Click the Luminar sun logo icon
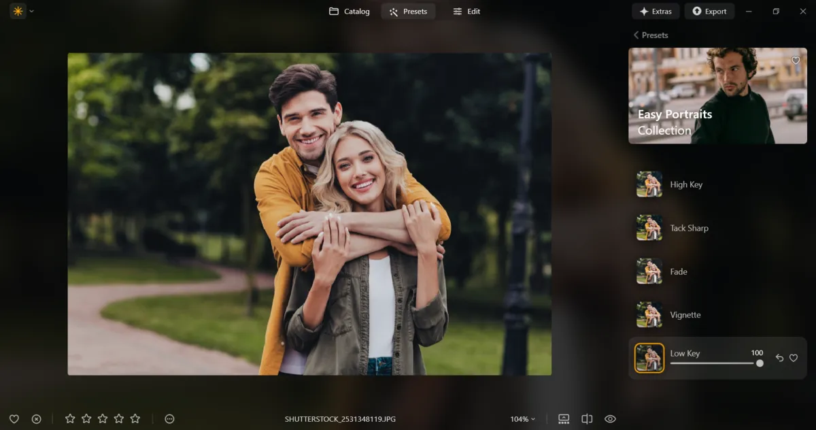This screenshot has width=816, height=430. (17, 11)
